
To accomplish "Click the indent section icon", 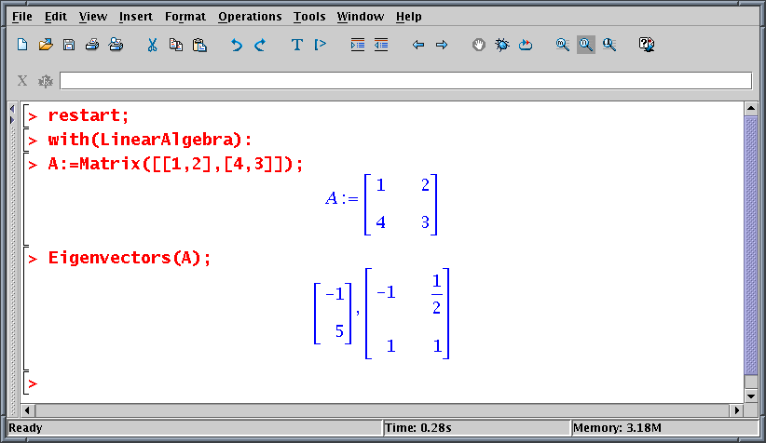I will point(358,45).
